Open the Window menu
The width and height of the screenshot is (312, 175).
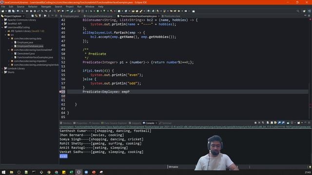90,6
